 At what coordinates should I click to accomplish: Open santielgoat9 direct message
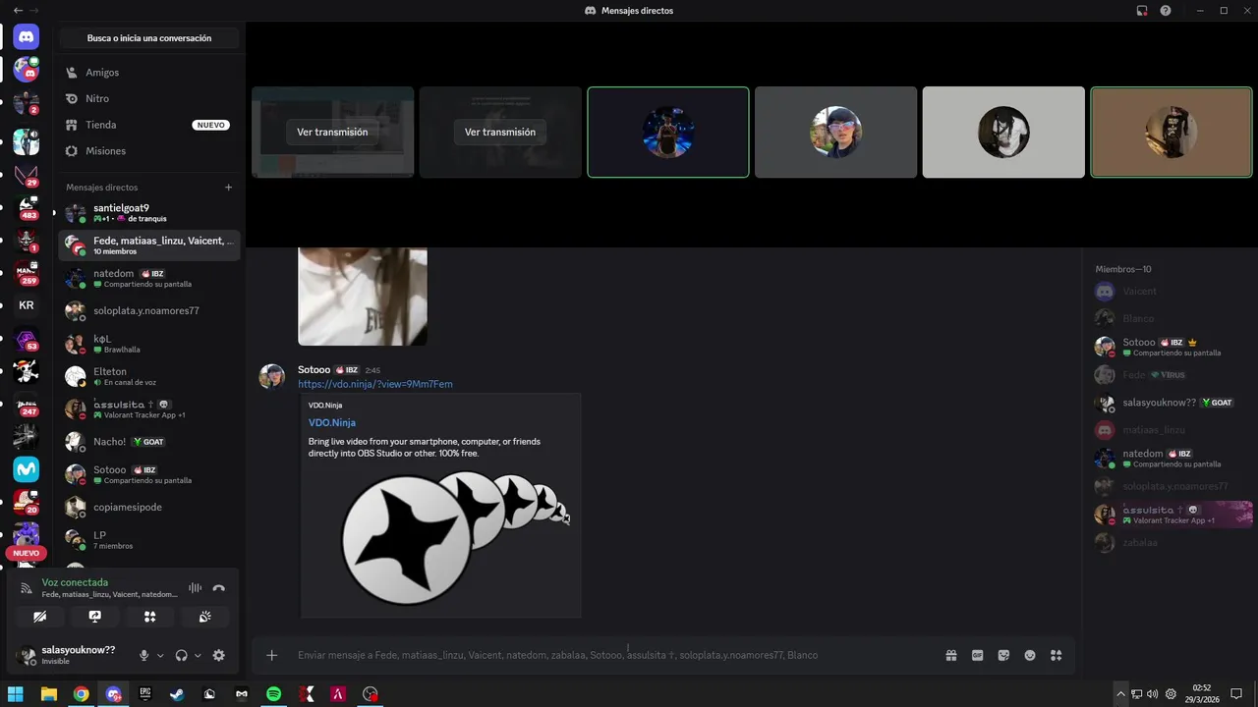(148, 213)
